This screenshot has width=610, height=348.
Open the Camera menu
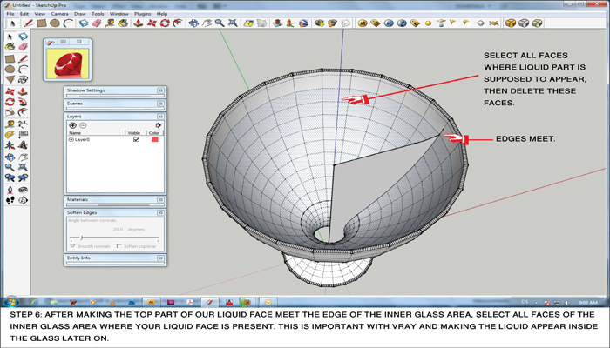tap(59, 14)
